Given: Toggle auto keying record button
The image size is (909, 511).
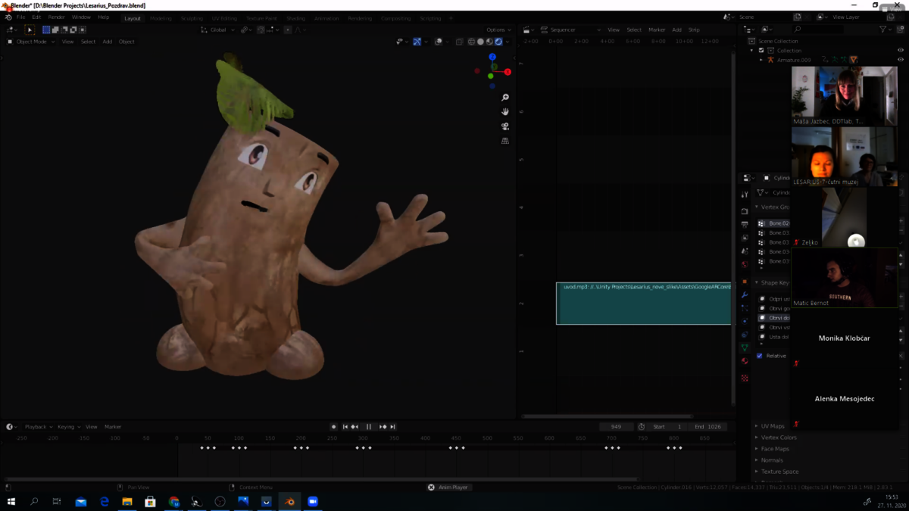Looking at the screenshot, I should coord(333,427).
